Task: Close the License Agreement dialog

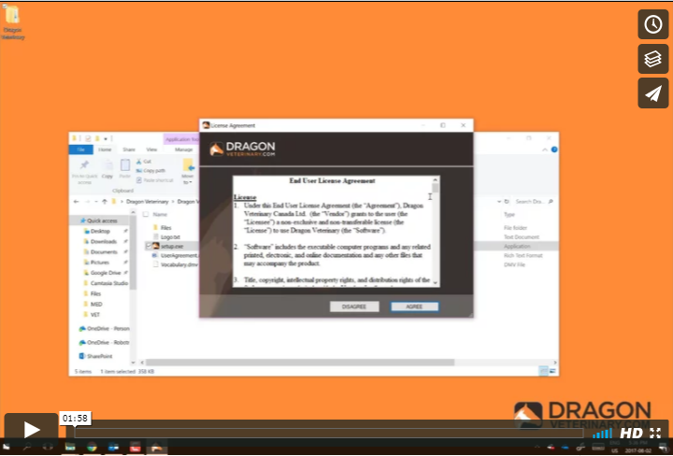Action: click(463, 125)
